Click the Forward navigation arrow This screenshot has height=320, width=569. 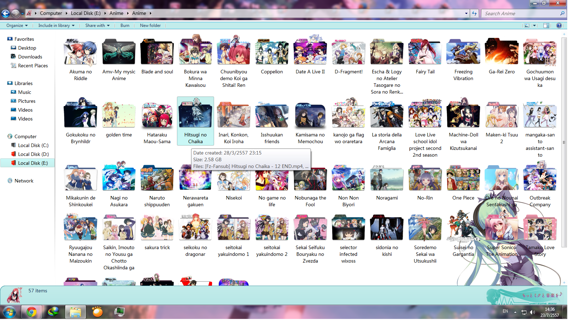pos(15,13)
